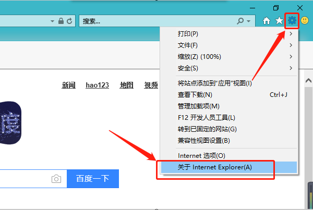The height and width of the screenshot is (210, 313).
Task: Minimize the browser window
Action: click(x=252, y=8)
